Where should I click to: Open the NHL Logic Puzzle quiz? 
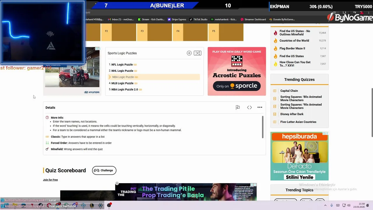coord(122,71)
